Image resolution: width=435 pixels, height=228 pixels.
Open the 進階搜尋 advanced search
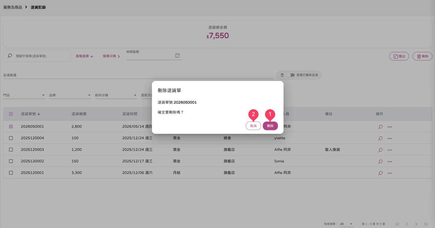84,56
